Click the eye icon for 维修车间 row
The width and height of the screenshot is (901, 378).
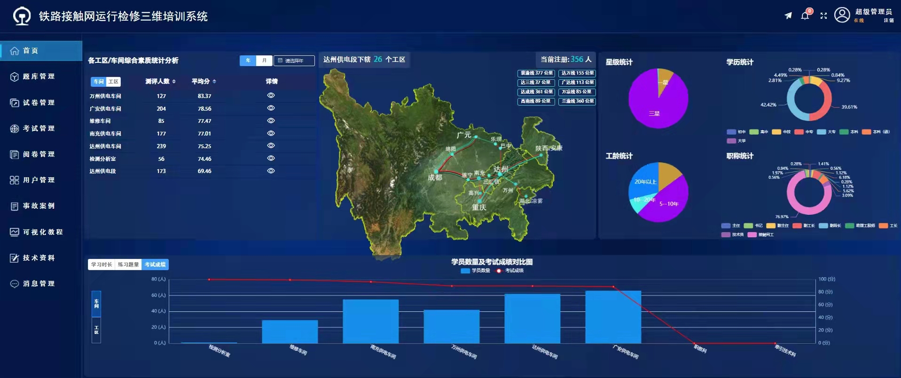(271, 121)
